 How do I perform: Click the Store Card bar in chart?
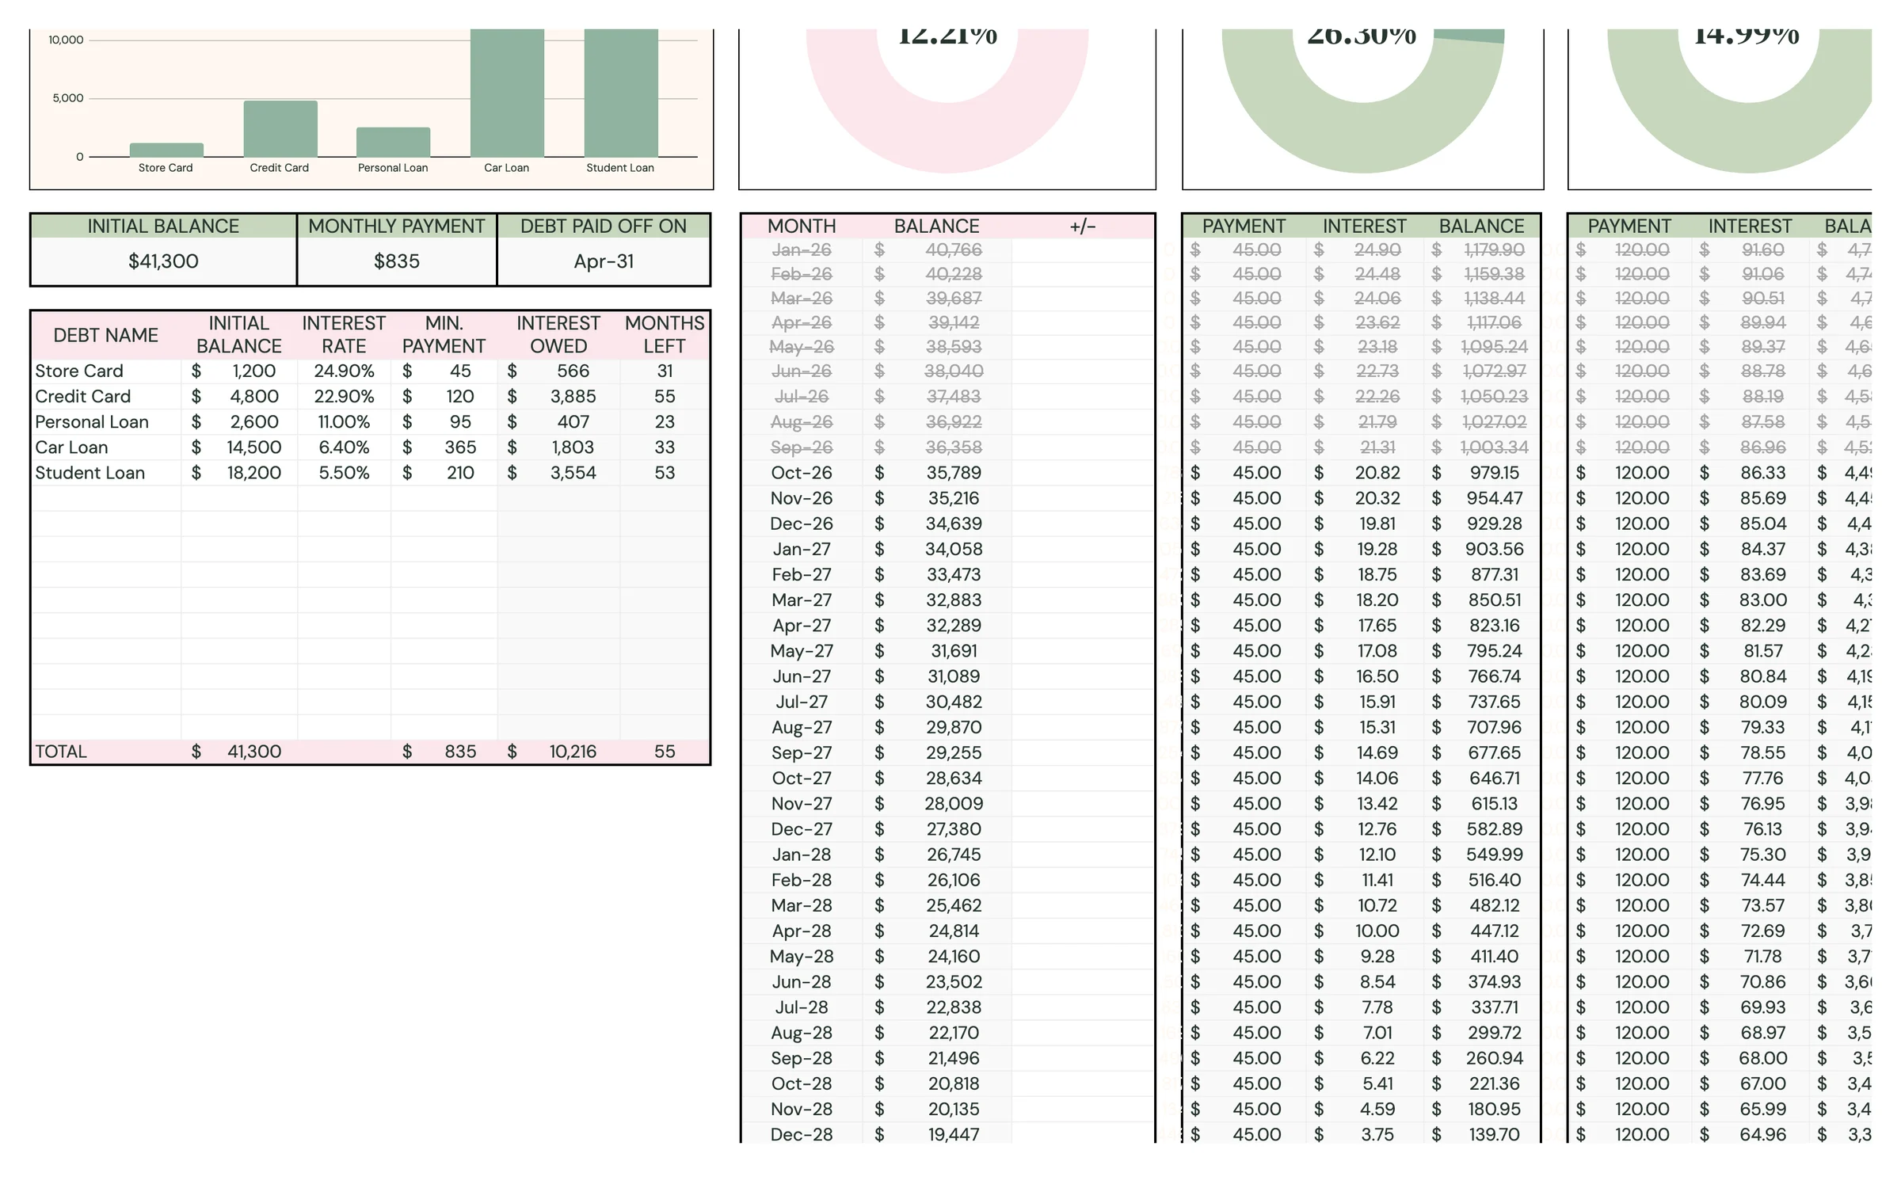[x=166, y=150]
